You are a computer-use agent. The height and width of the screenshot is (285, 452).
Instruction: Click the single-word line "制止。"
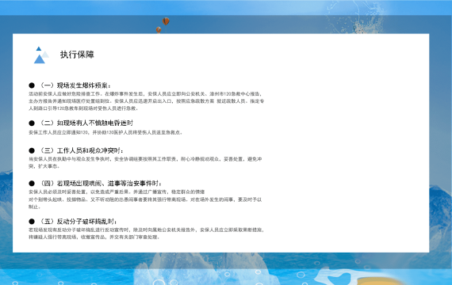pos(34,207)
